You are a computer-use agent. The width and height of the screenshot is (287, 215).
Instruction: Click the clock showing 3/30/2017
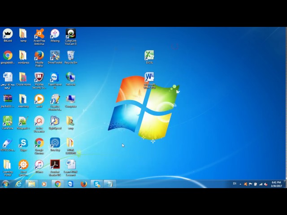(x=276, y=184)
